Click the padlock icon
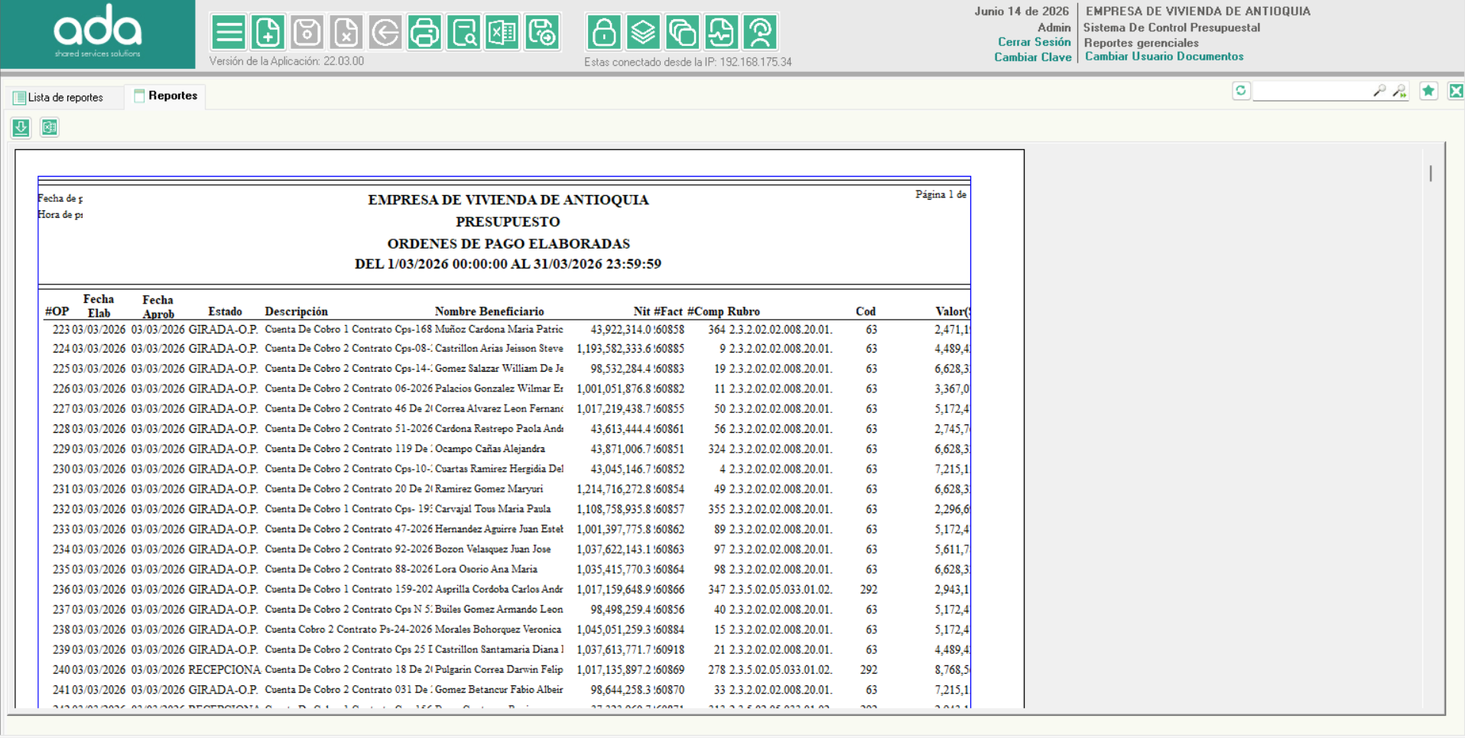 coord(604,33)
